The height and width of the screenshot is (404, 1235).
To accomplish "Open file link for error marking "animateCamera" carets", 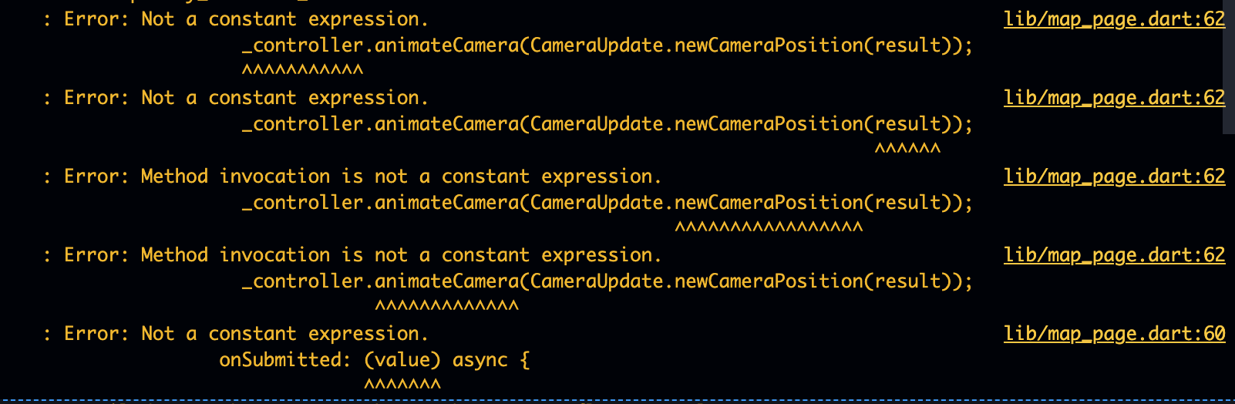I will coord(1114,255).
